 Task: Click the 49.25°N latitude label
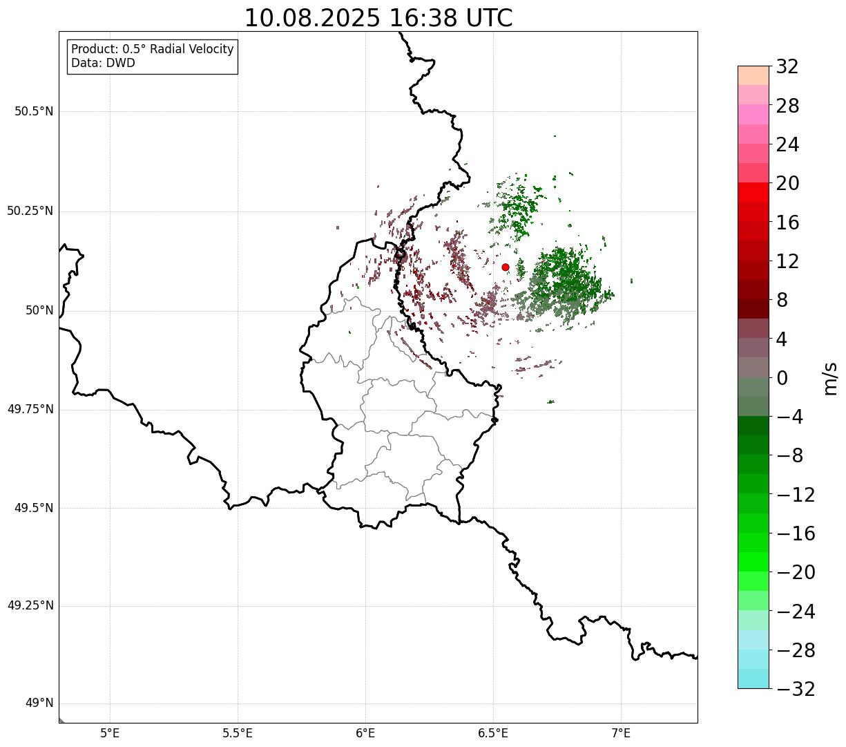tap(30, 606)
